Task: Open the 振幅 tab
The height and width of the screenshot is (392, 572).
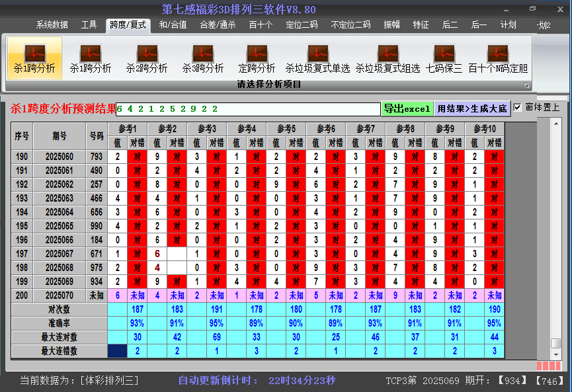Action: [x=392, y=25]
